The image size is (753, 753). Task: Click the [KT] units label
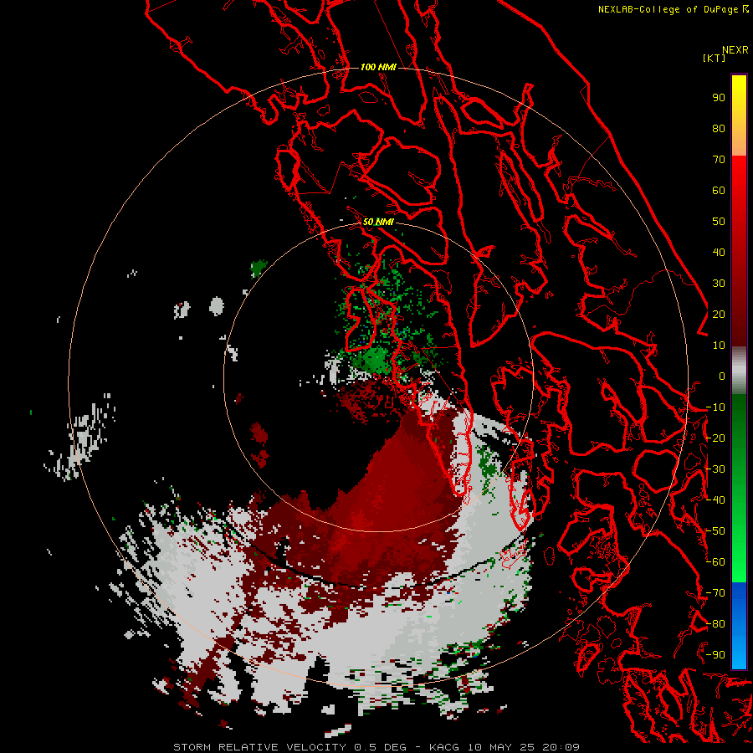[714, 58]
